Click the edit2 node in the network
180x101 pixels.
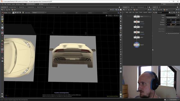(x=137, y=27)
